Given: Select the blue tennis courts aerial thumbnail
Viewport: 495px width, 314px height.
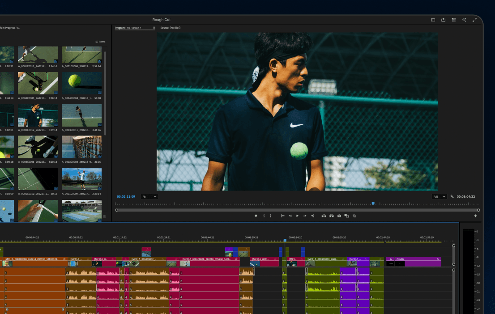Looking at the screenshot, I should click(82, 211).
